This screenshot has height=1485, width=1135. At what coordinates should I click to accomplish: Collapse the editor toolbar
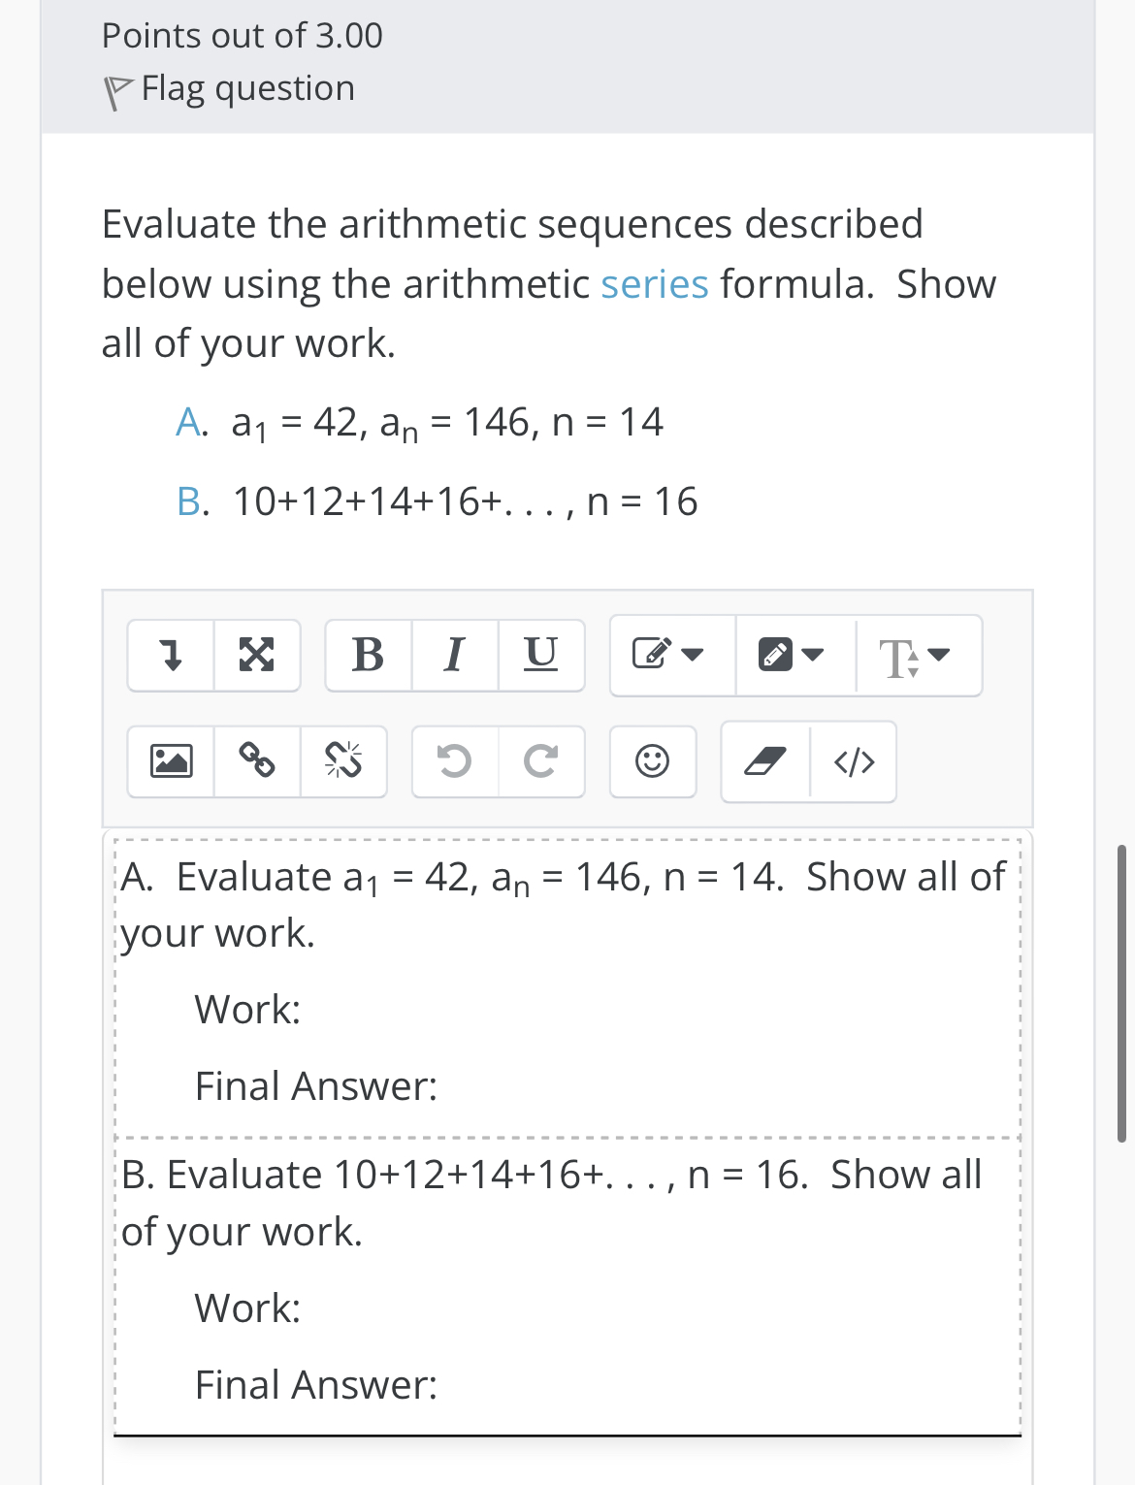tap(173, 655)
